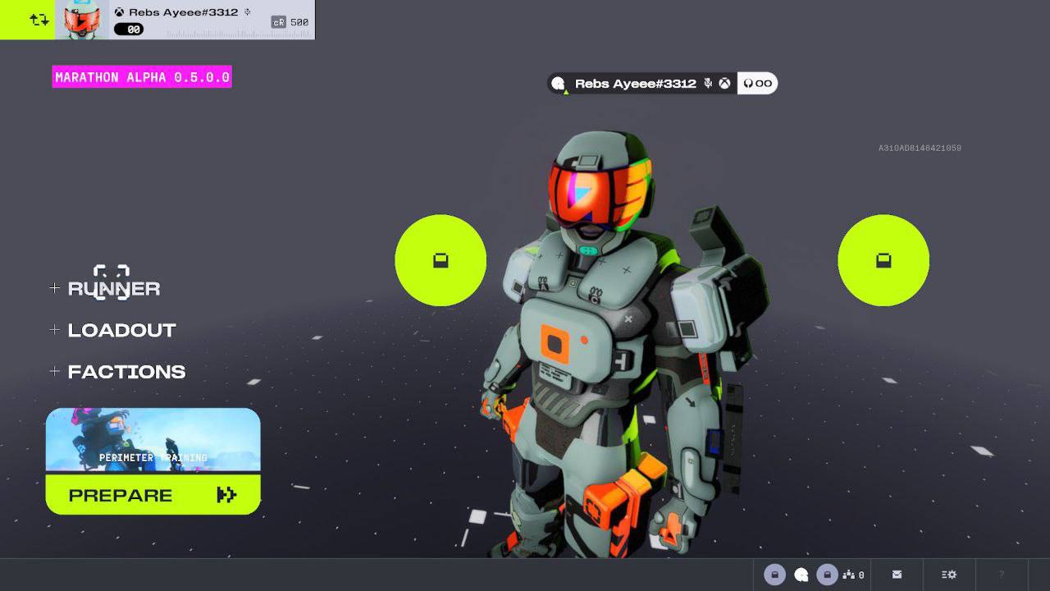Click the black 00 level badge in the profile card
Screen dimensions: 1050x591
point(129,30)
